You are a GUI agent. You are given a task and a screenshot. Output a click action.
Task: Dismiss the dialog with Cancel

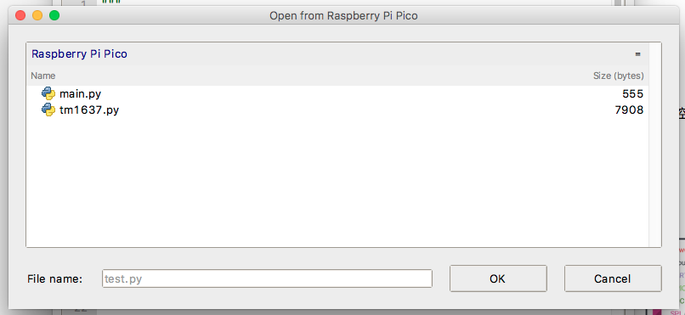[x=613, y=278]
